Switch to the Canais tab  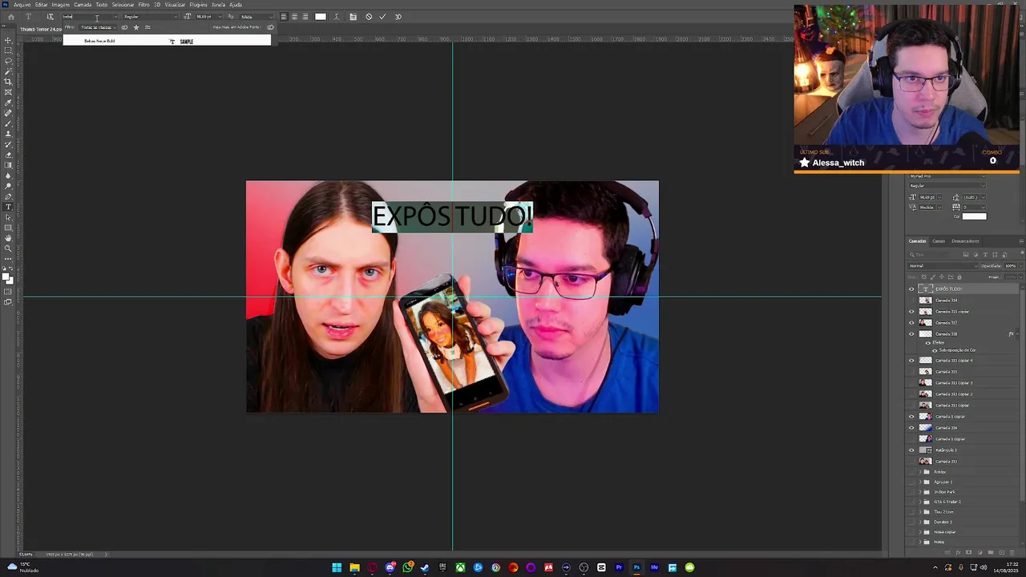pyautogui.click(x=939, y=241)
